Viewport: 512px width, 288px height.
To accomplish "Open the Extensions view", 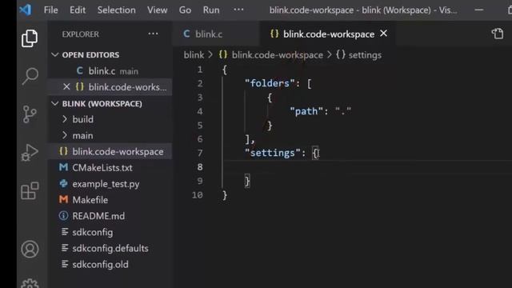I will [30, 190].
